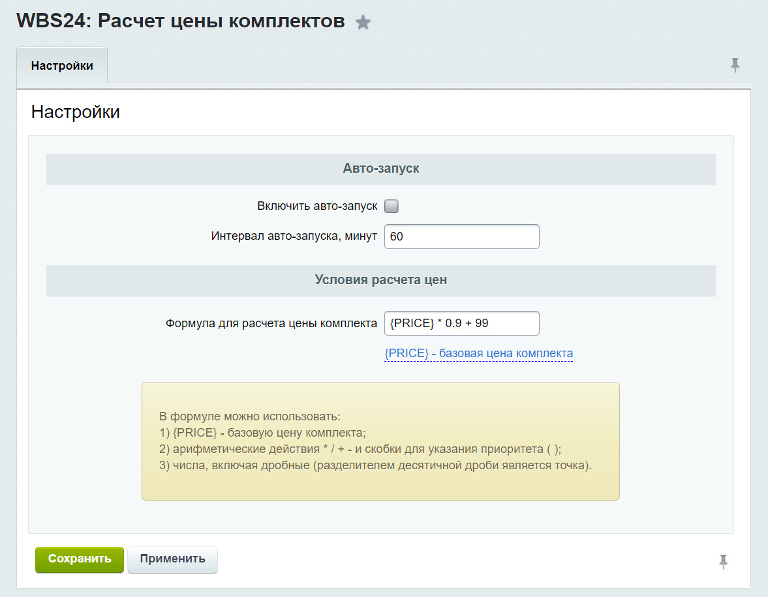Click the pin icon near the top right
This screenshot has width=768, height=597.
(735, 65)
